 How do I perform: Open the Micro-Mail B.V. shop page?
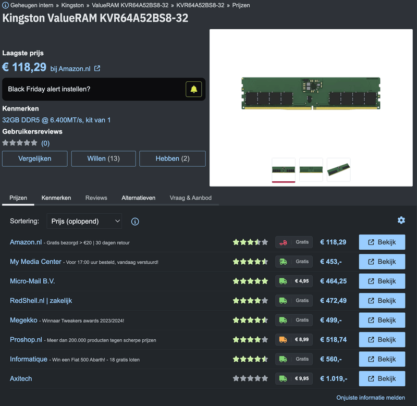(34, 281)
